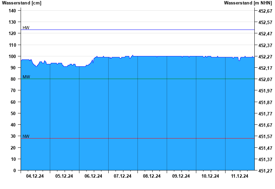Click the HW high-water label
Image resolution: width=275 pixels, height=189 pixels.
point(26,27)
